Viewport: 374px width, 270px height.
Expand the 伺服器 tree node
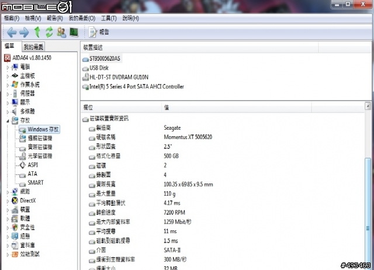tap(8, 94)
